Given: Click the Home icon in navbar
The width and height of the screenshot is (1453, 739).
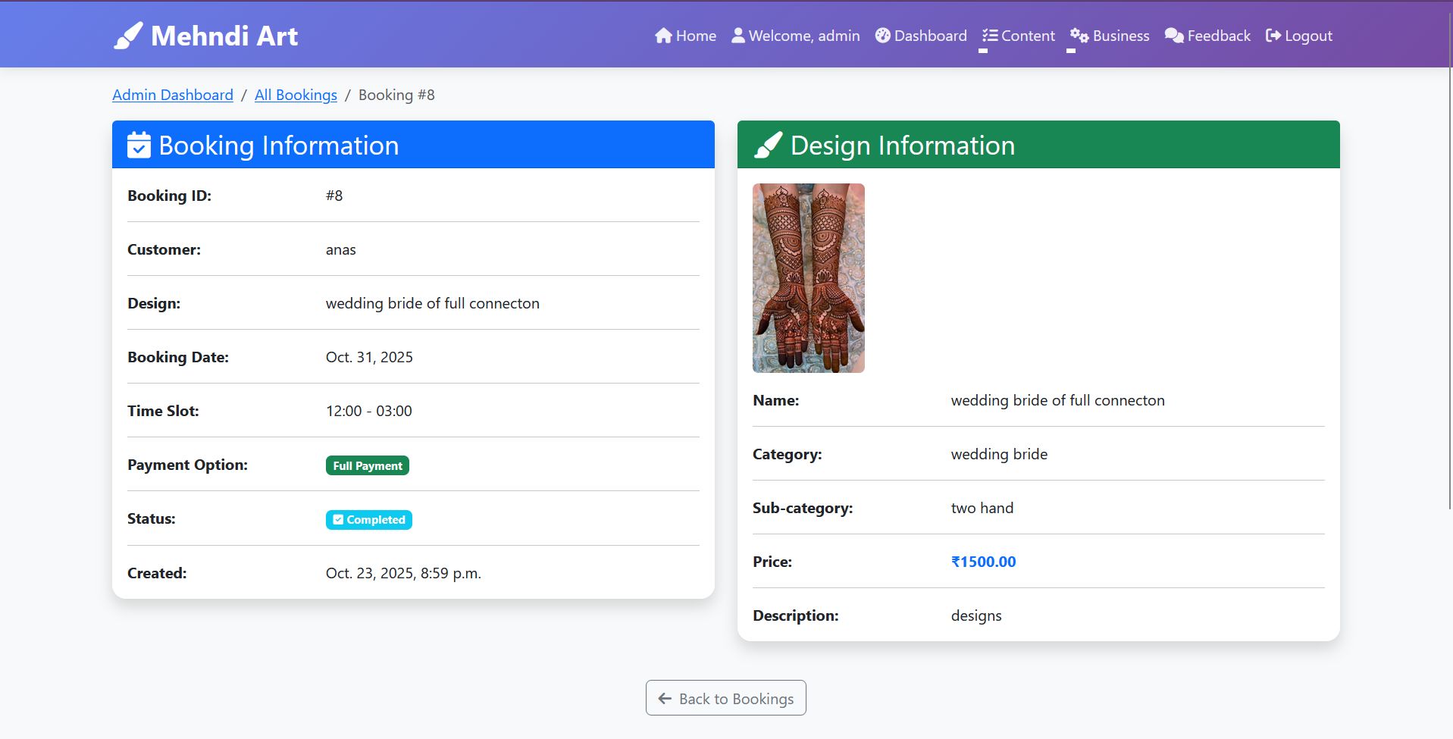Looking at the screenshot, I should tap(662, 35).
